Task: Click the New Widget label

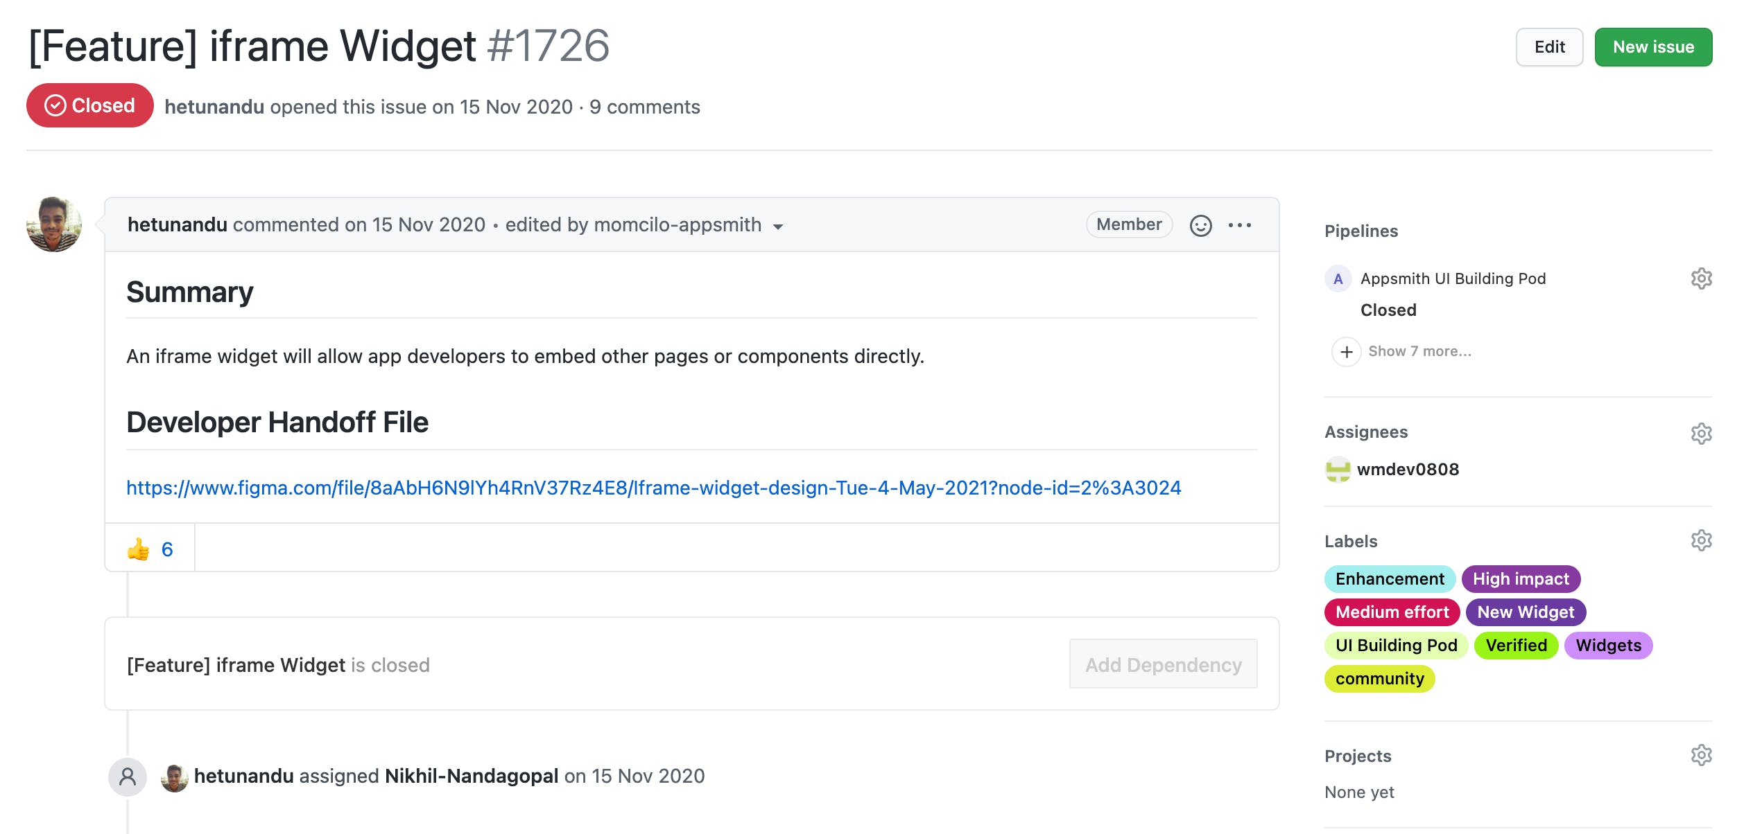Action: pyautogui.click(x=1526, y=612)
